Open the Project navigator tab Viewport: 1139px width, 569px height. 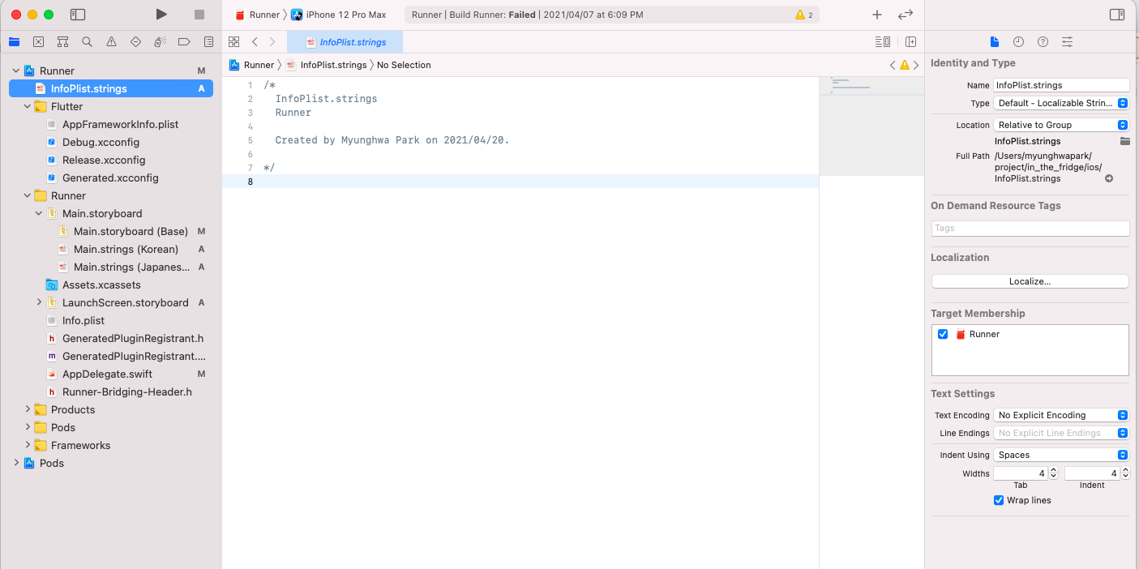pos(14,41)
